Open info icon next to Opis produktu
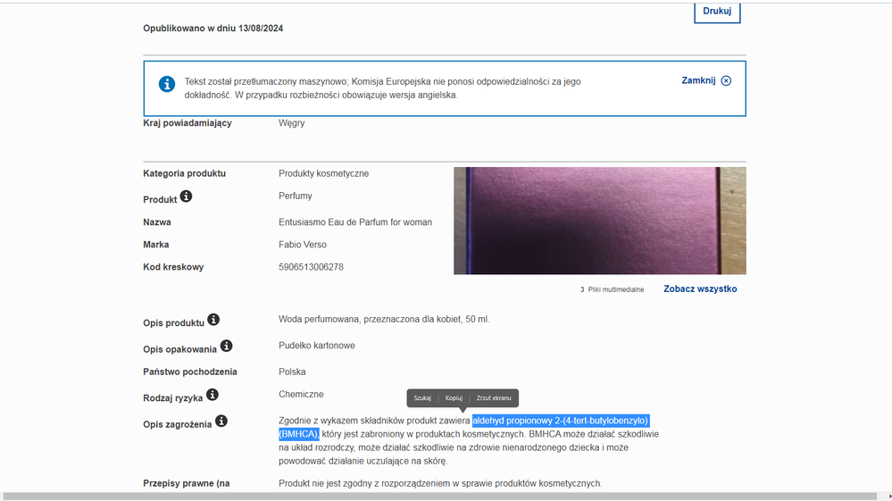 (x=213, y=320)
